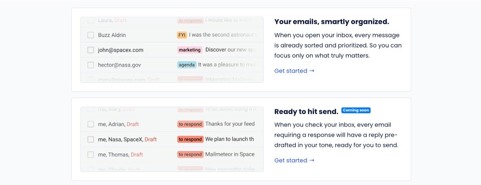Screen dimensions: 481x185
Task: Select checkbox for me, Nasa, SpaceX draft
Action: tap(91, 140)
